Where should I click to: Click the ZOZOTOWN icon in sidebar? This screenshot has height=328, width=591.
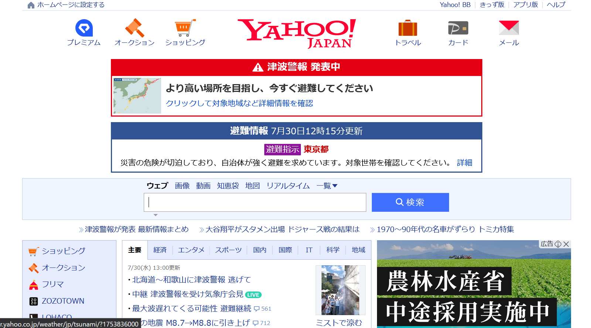click(x=33, y=301)
